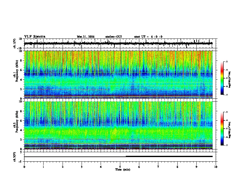The width and height of the screenshot is (243, 187).
Task: Click the ch.3 voltage trace panel
Action: coord(120,157)
